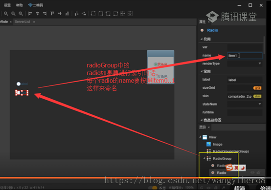
Task: Click the leftmost magnifier zoom icon
Action: point(6,14)
